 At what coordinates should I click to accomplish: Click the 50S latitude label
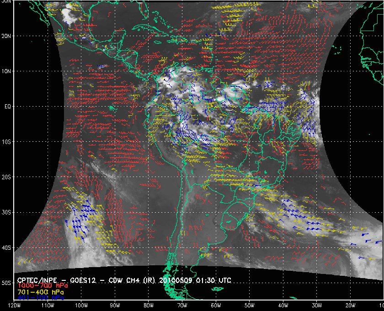click(6, 283)
